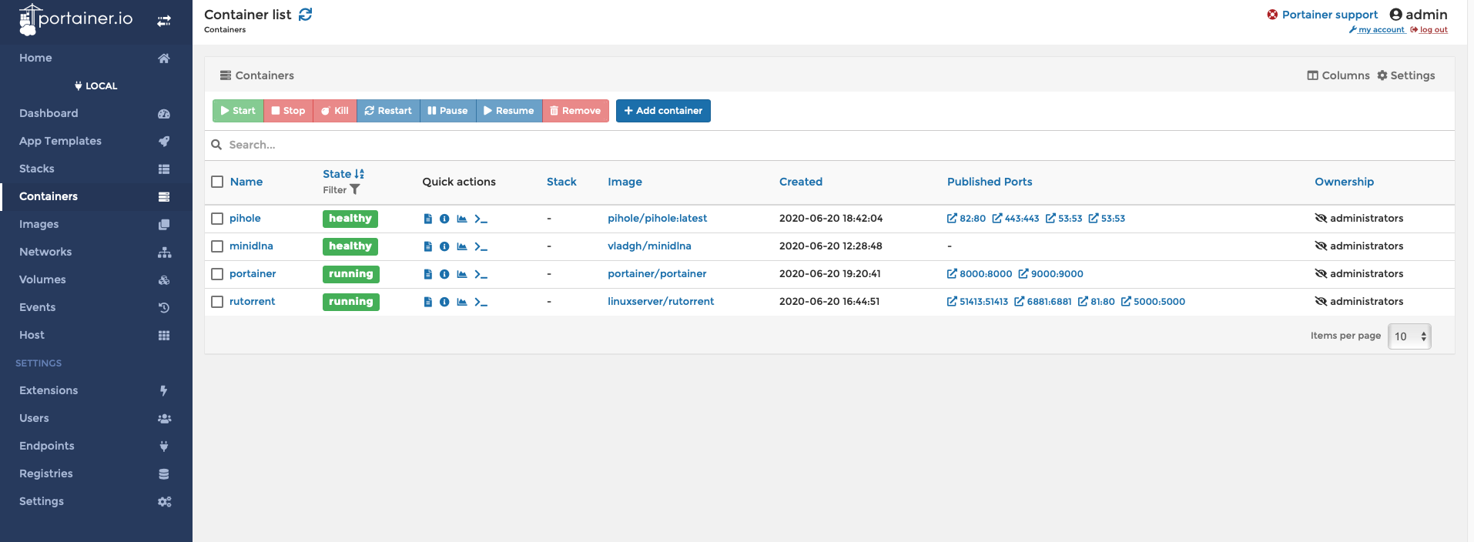Go to Events in sidebar
Image resolution: width=1474 pixels, height=542 pixels.
point(96,307)
